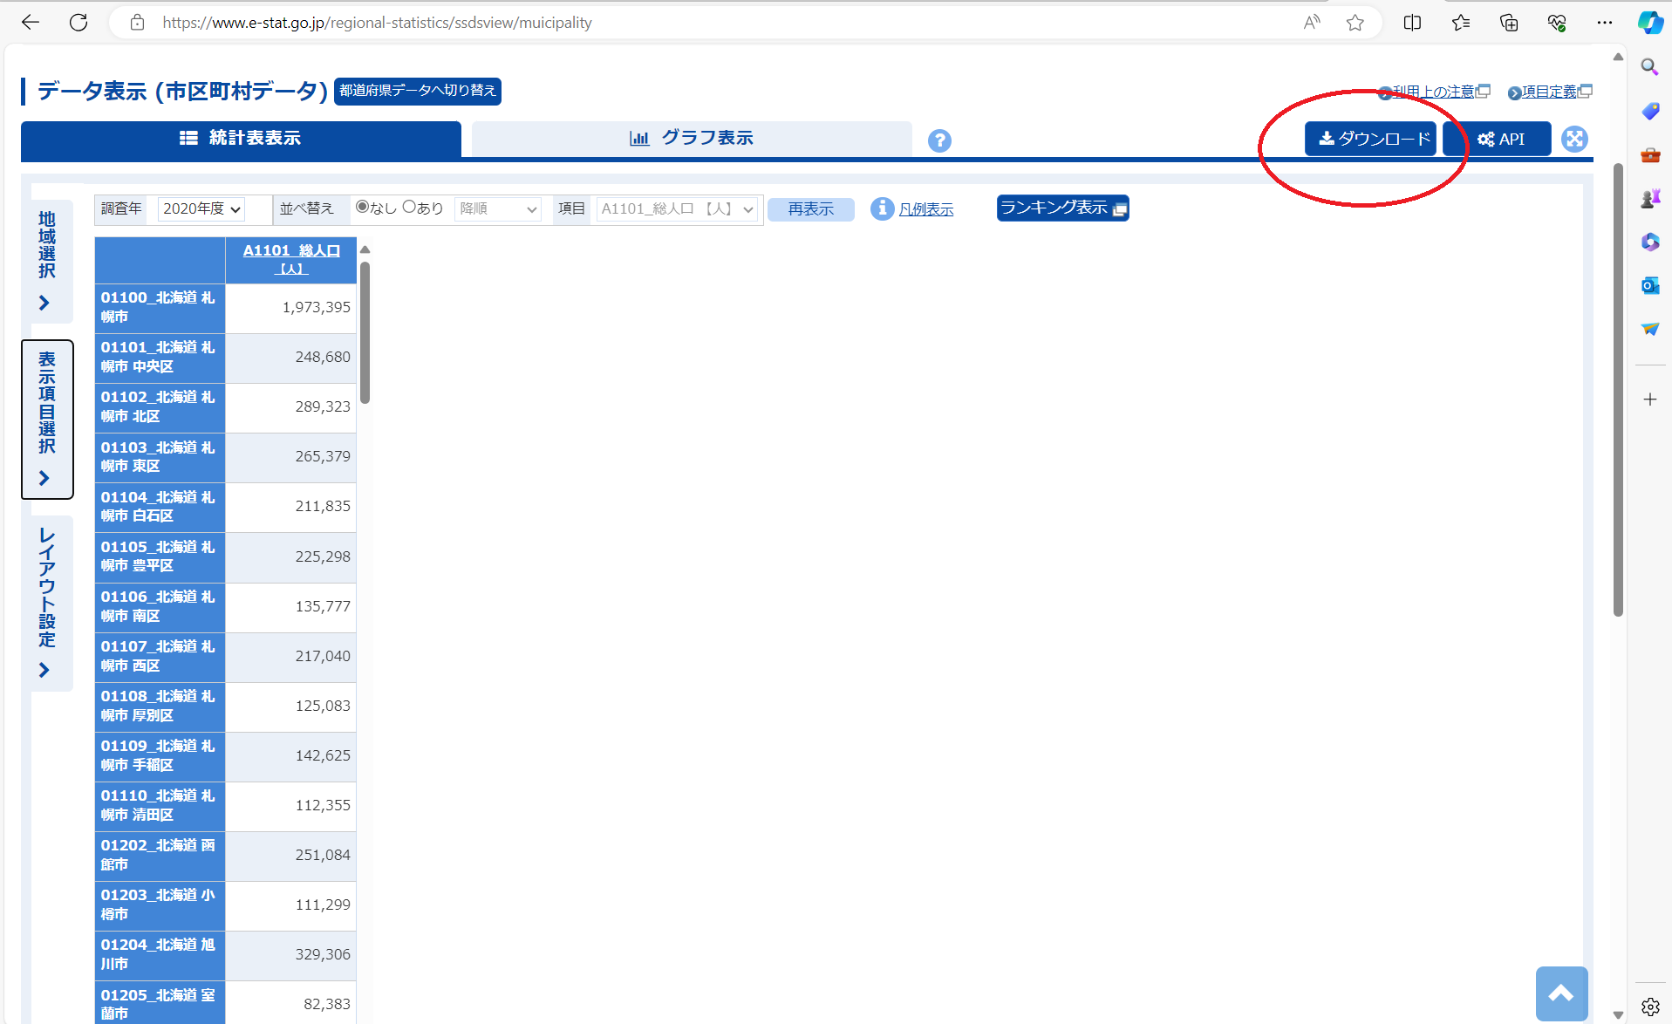Open the Edge sidebar search icon
This screenshot has height=1024, width=1672.
(x=1649, y=67)
